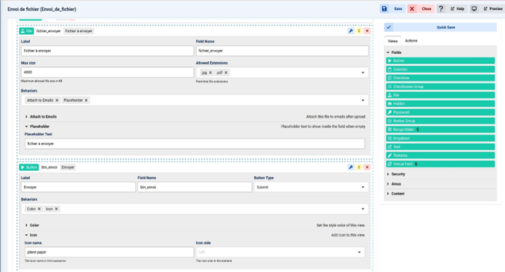Expand the Attach to Emails behavior settings
Image resolution: width=505 pixels, height=272 pixels.
pyautogui.click(x=41, y=116)
